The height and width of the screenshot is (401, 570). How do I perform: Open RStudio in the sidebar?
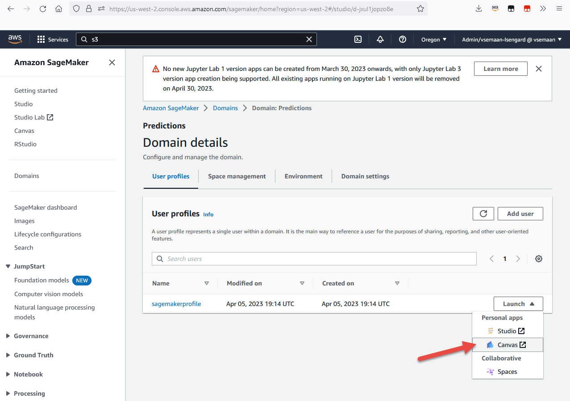click(x=25, y=144)
